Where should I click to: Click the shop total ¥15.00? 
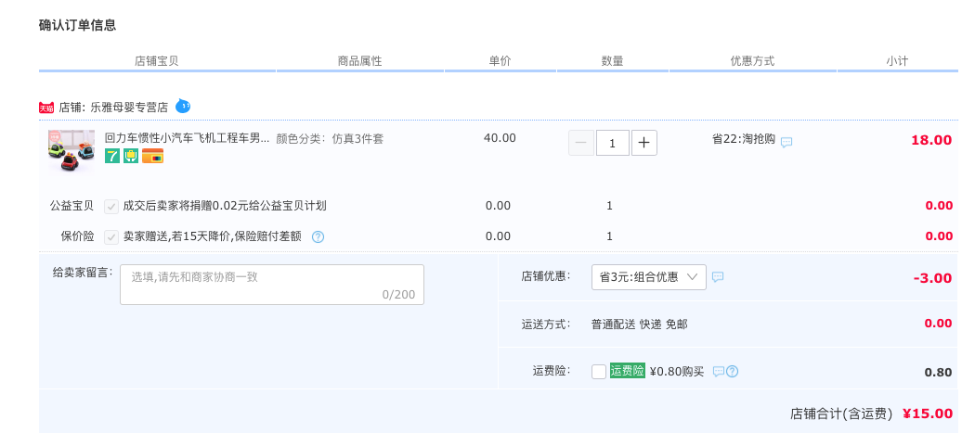[x=928, y=414]
